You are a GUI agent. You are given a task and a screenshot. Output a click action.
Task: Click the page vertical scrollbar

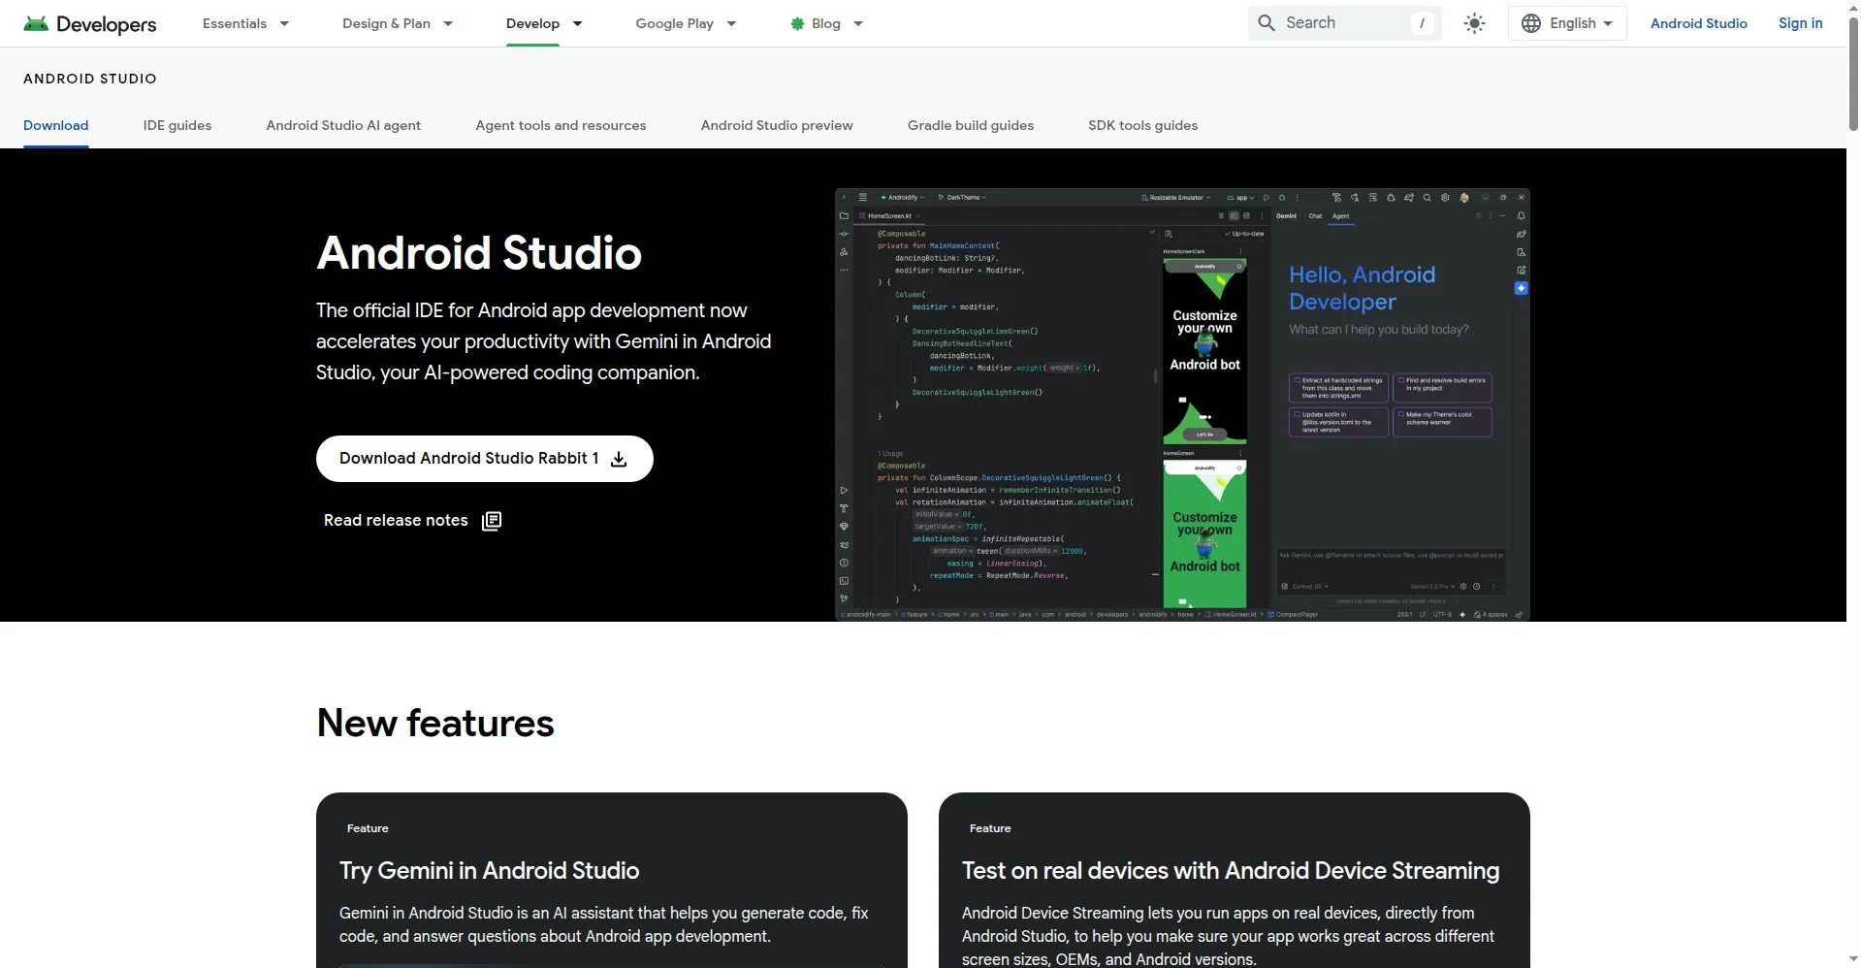tap(1853, 73)
